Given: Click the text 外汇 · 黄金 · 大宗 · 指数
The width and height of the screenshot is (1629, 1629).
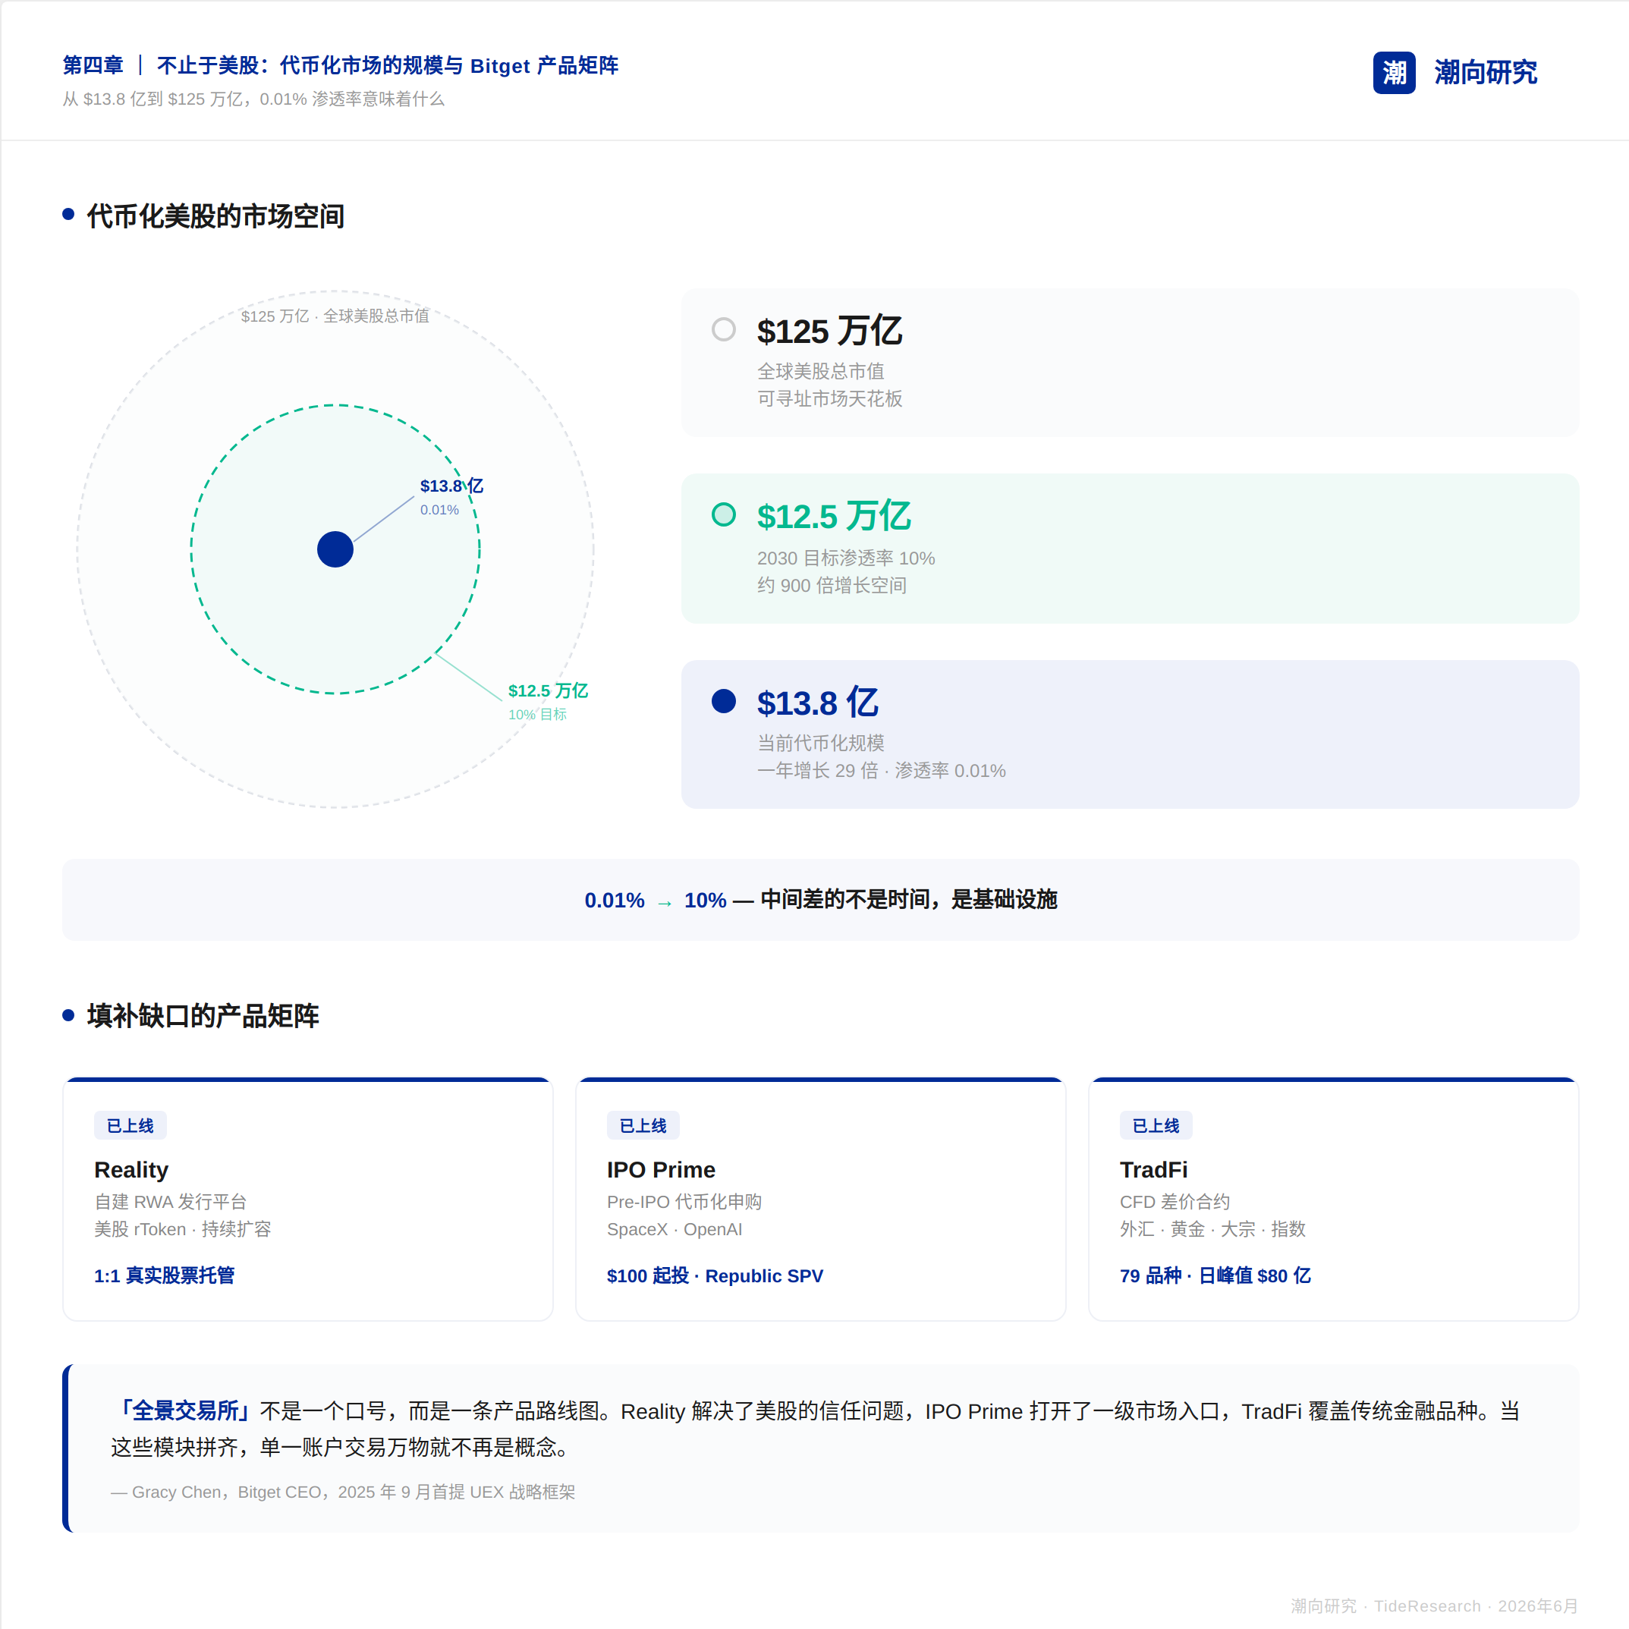Looking at the screenshot, I should (x=1212, y=1228).
